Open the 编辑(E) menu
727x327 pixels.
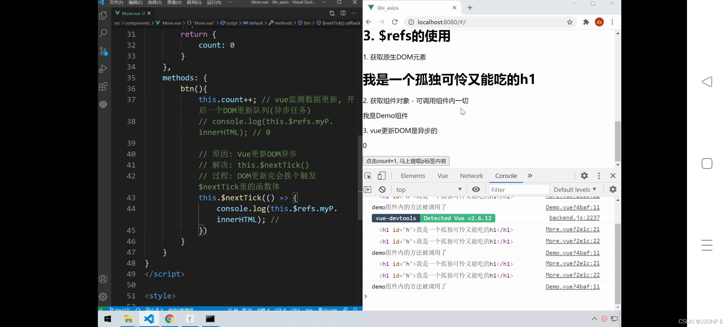click(x=135, y=2)
